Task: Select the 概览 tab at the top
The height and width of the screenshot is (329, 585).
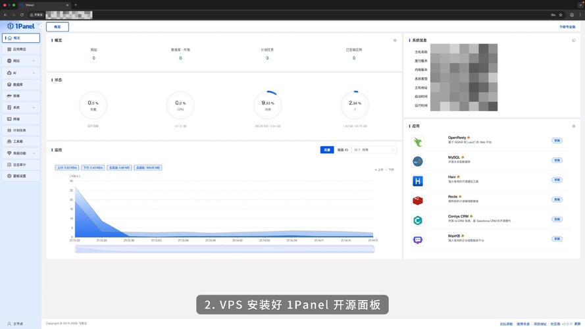Action: (x=57, y=27)
